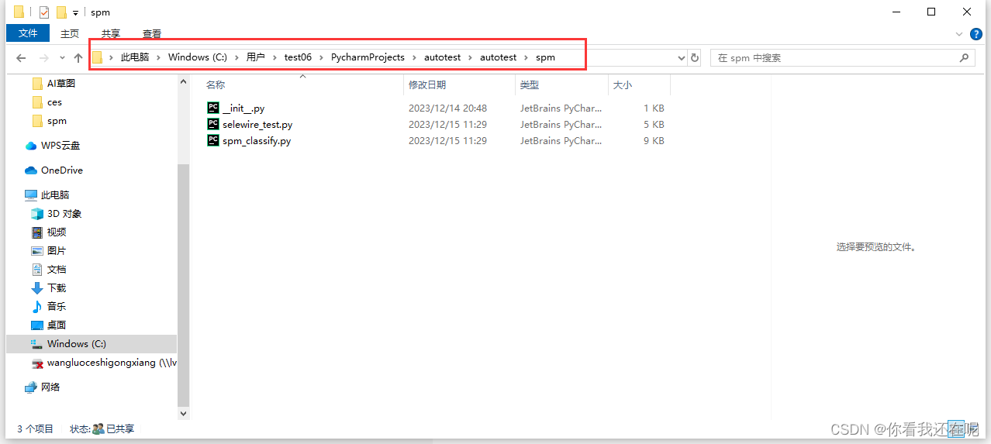Image resolution: width=991 pixels, height=444 pixels.
Task: Open the spm folder in the sidebar
Action: [57, 121]
